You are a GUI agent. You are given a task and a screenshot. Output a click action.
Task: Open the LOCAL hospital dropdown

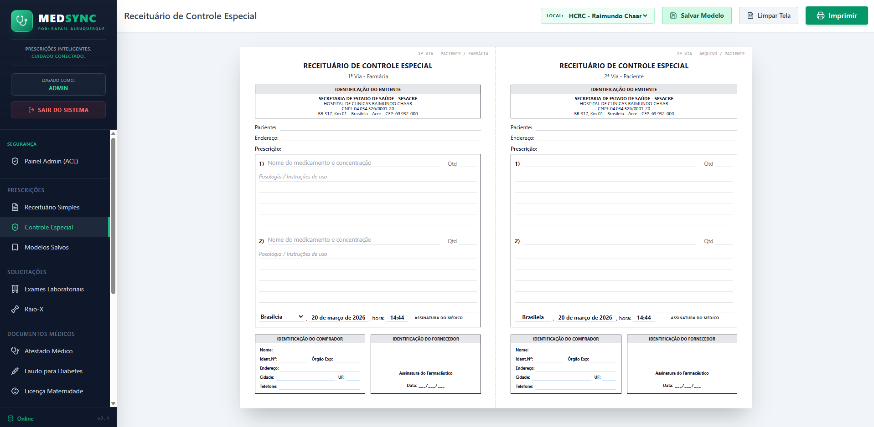click(607, 16)
